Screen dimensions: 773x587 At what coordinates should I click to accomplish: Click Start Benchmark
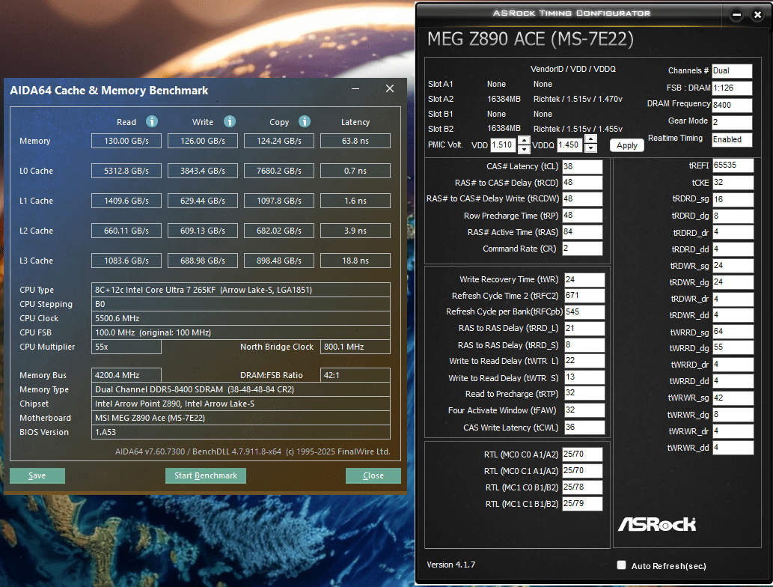coord(206,475)
